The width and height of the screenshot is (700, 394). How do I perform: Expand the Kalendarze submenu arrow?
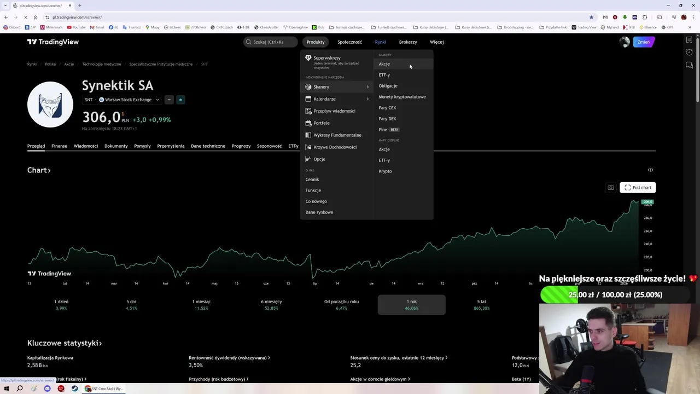367,99
